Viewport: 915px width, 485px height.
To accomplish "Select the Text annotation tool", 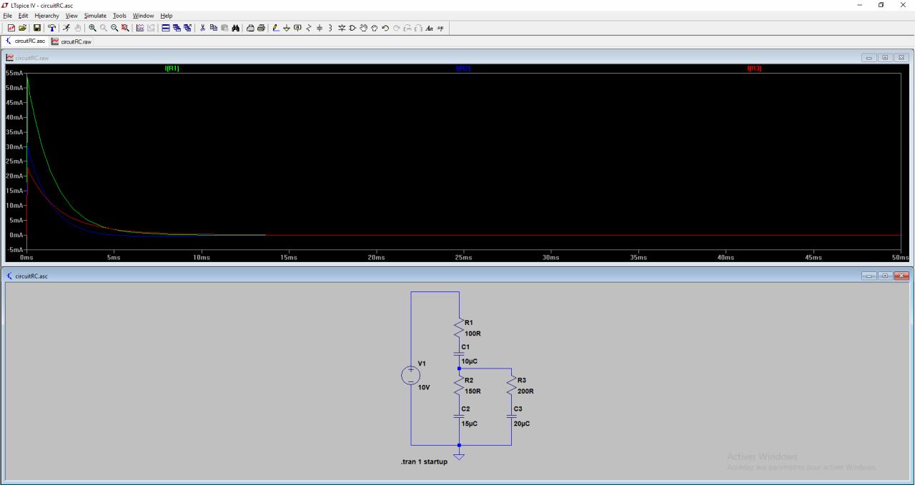I will pyautogui.click(x=430, y=28).
